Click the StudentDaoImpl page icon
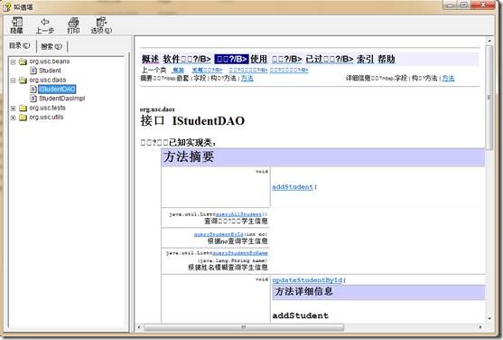Viewport: 503px width, 340px height. coord(33,99)
